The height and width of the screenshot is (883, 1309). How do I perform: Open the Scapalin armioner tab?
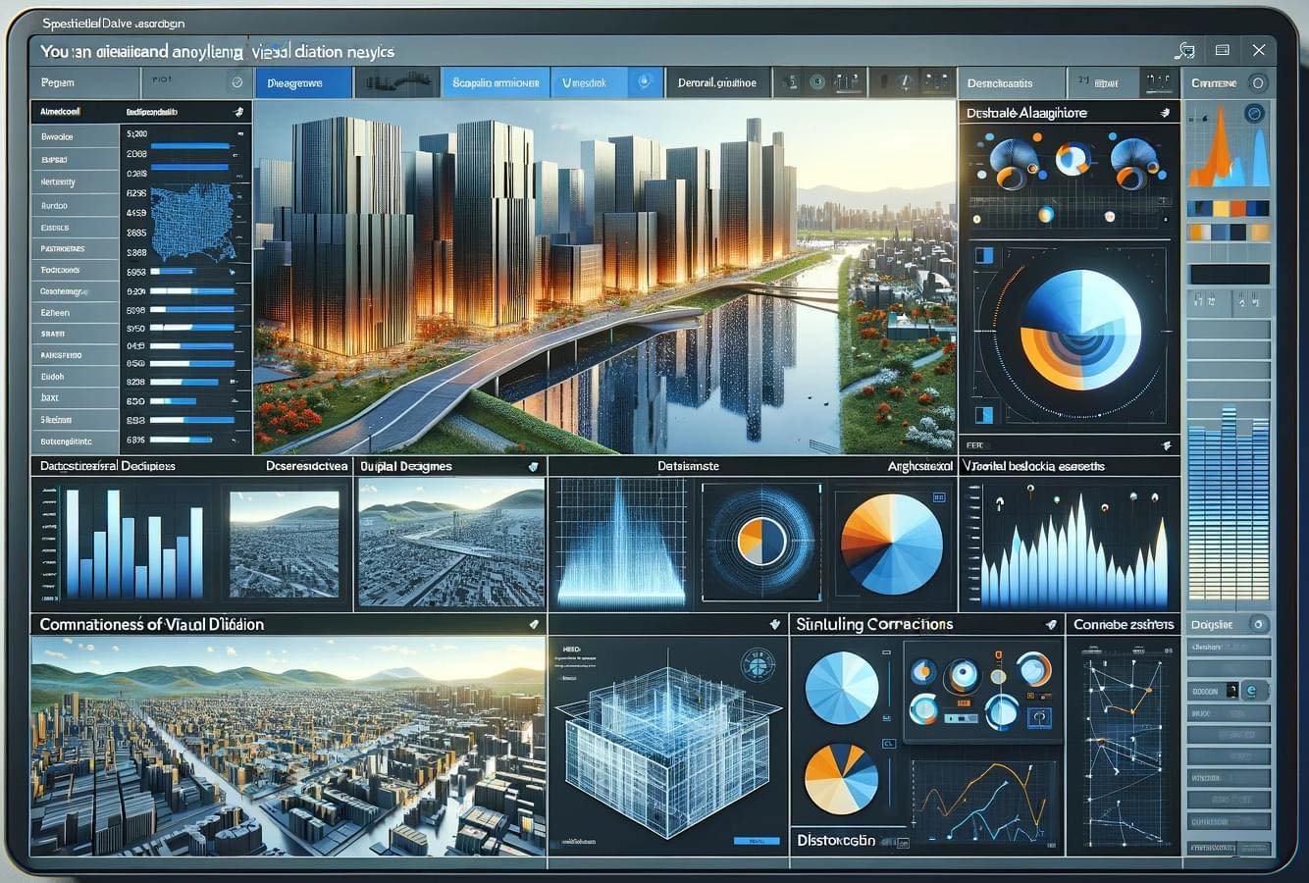pos(496,83)
